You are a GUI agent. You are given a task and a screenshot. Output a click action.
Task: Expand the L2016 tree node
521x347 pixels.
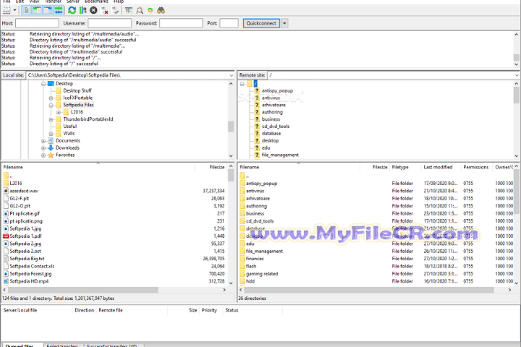click(59, 112)
